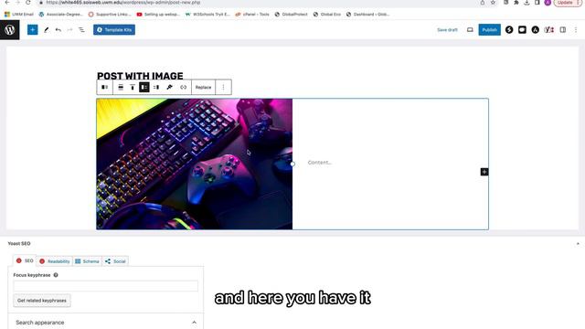Open the Supportive Links bookmark
The image size is (585, 329).
[x=110, y=15]
